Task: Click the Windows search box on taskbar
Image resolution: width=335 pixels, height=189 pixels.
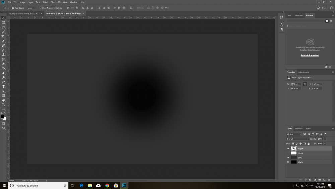Action: tap(36, 185)
